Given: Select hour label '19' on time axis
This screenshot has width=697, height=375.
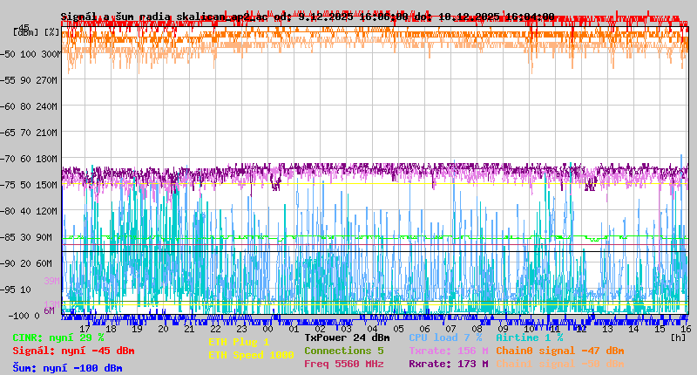Looking at the screenshot, I should 137,329.
